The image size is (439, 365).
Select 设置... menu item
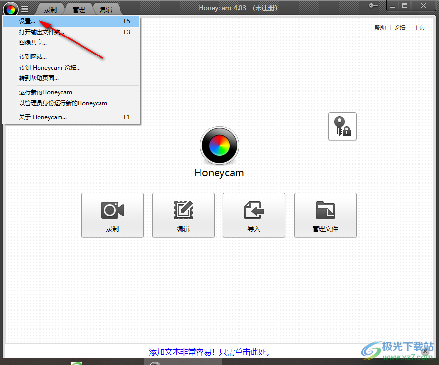[71, 21]
